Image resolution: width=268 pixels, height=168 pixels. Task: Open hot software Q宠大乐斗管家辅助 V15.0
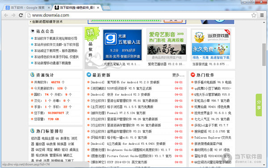[x=212, y=95]
